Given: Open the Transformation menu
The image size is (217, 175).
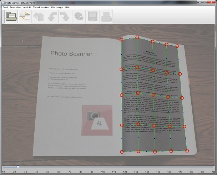Looking at the screenshot, I should click(x=41, y=7).
